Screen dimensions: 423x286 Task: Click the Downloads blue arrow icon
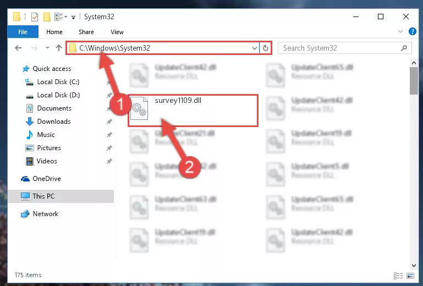click(x=29, y=122)
